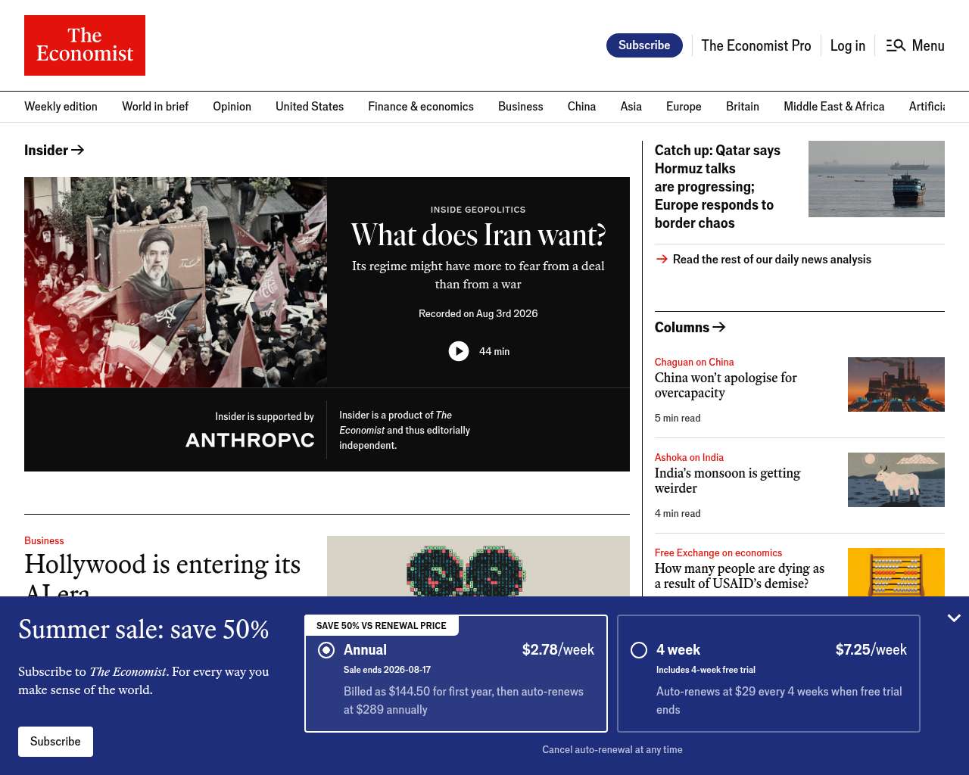Open the Opinion section
The height and width of the screenshot is (775, 969).
(232, 107)
